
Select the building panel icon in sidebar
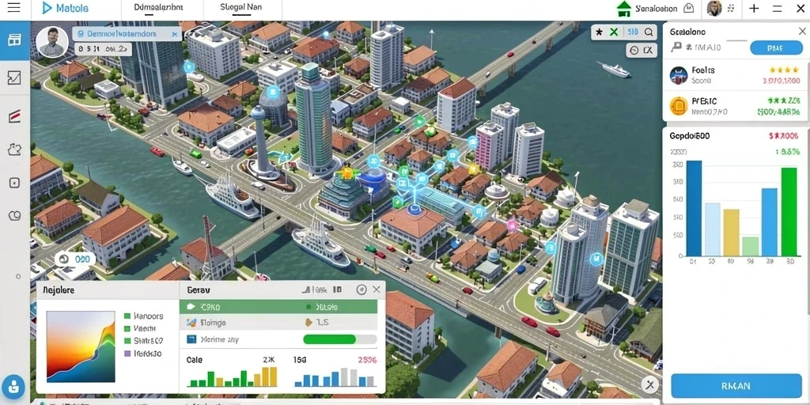tap(14, 40)
